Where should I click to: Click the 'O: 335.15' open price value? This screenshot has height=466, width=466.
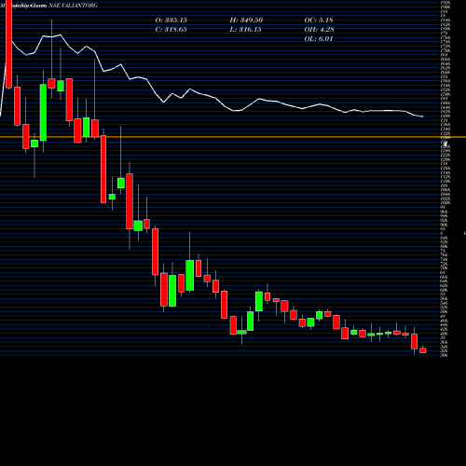click(x=171, y=21)
